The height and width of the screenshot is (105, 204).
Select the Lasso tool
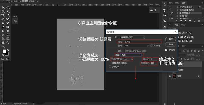pos(3,12)
